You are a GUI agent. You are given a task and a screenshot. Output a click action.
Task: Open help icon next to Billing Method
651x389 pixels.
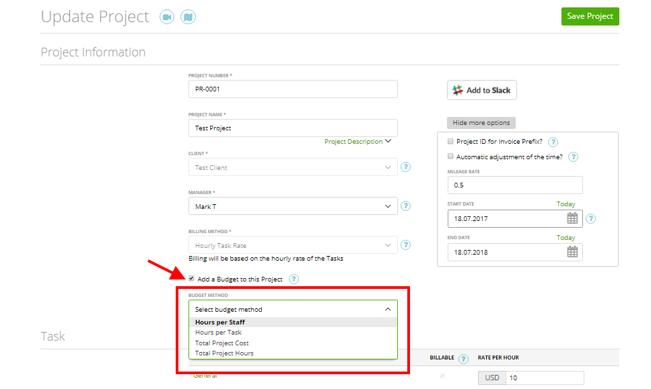coord(406,245)
